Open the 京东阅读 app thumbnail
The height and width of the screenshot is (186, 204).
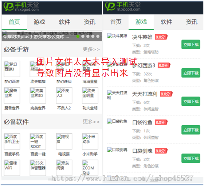(x=64, y=168)
